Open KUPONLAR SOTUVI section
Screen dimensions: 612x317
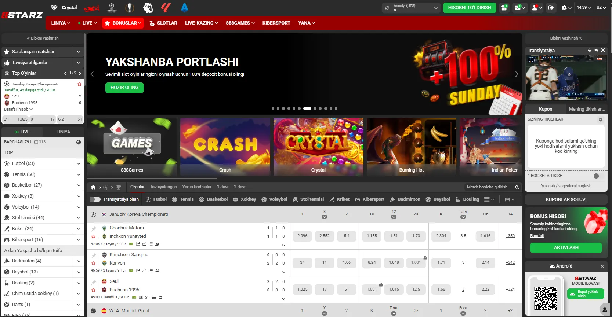pos(566,200)
